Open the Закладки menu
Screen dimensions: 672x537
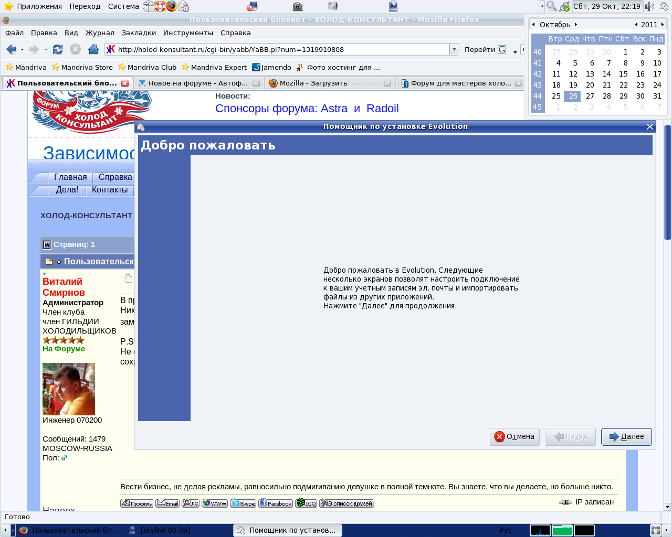[x=139, y=33]
